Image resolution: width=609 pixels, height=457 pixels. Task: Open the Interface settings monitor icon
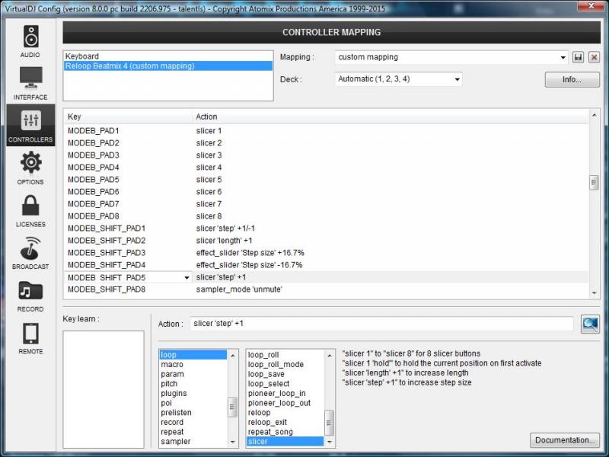tap(30, 78)
